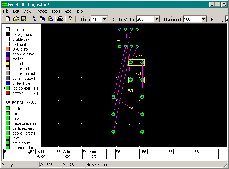Click the F2 Add Area button

[42, 154]
